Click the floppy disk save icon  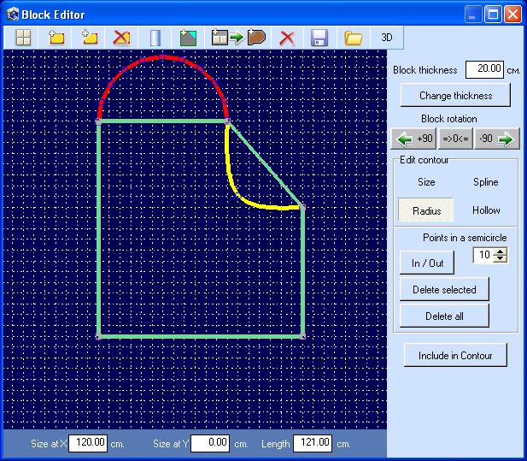[x=319, y=38]
